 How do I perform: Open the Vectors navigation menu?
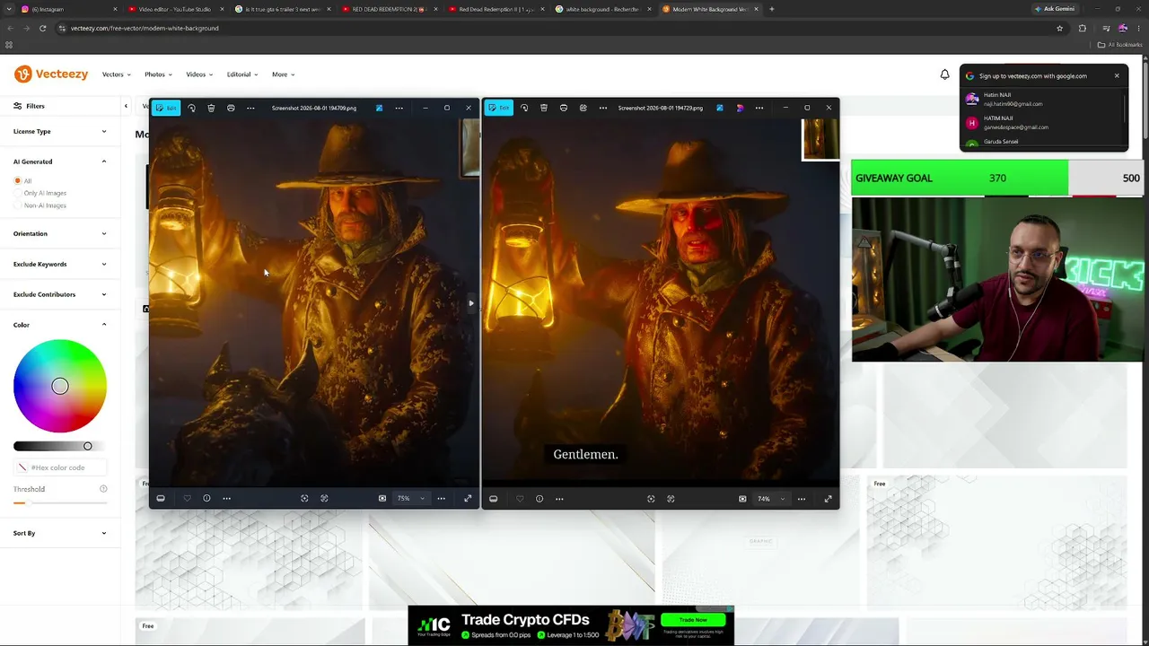(117, 74)
